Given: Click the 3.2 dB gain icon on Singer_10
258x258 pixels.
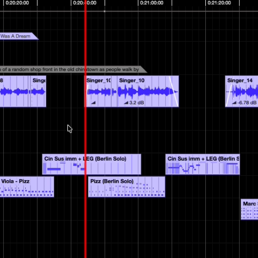Looking at the screenshot, I should pyautogui.click(x=126, y=103).
